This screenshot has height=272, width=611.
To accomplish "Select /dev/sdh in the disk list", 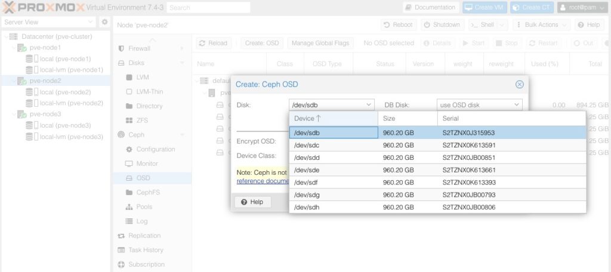I will 437,208.
